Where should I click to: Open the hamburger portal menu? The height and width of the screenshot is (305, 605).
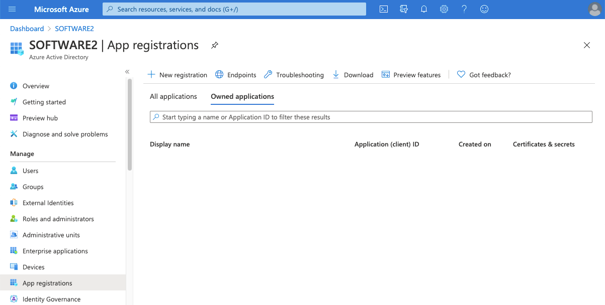[13, 9]
